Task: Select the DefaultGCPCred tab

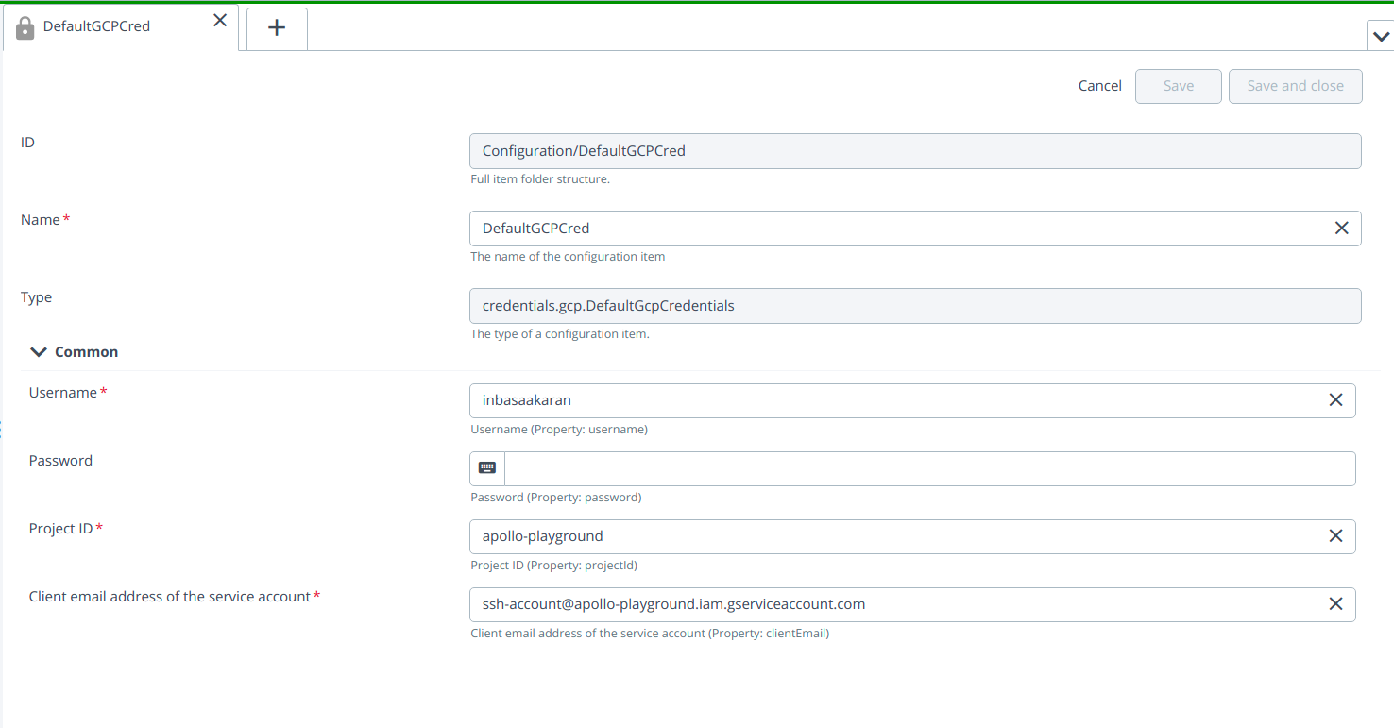Action: click(x=121, y=26)
